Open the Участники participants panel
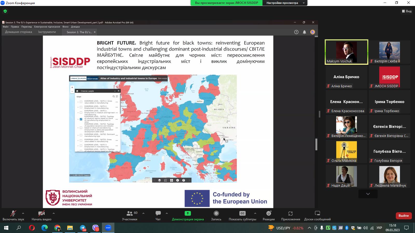This screenshot has width=415, height=233. click(129, 215)
